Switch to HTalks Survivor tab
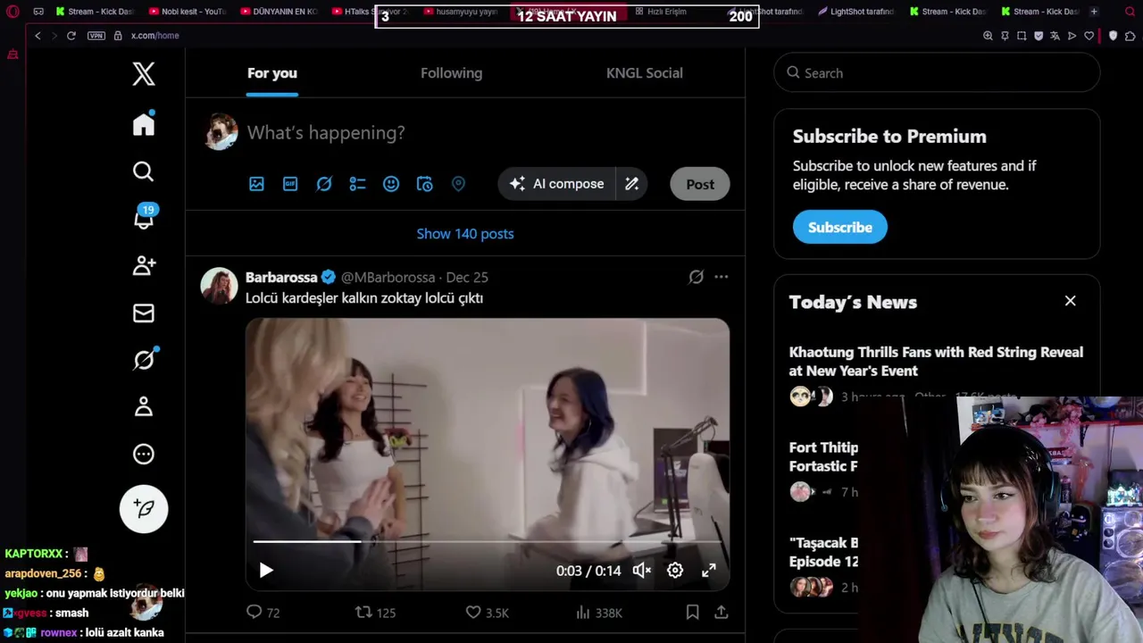Viewport: 1143px width, 643px height. pyautogui.click(x=370, y=12)
